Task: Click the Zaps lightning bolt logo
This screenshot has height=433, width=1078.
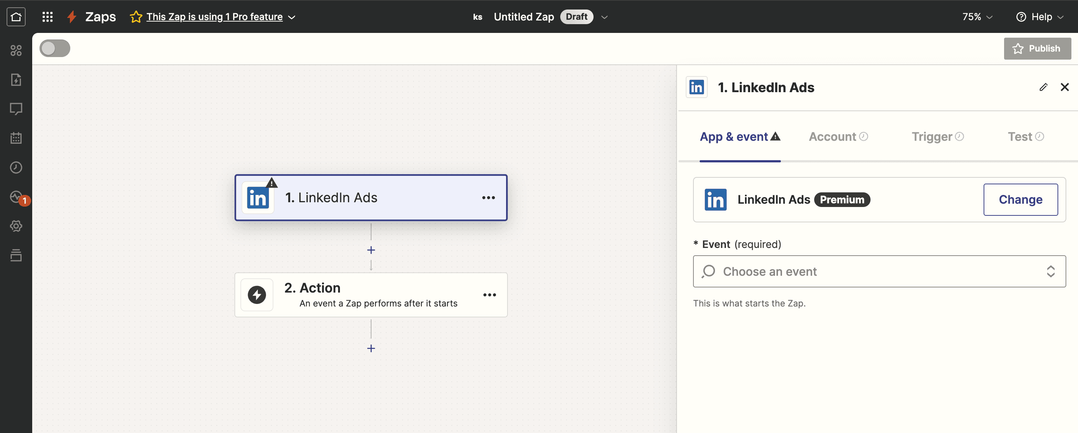Action: tap(72, 17)
